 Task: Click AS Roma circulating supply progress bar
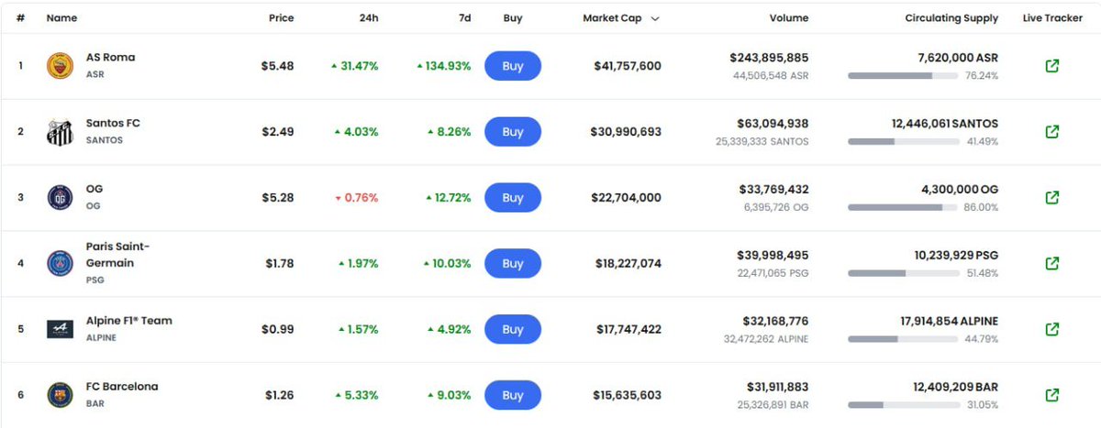(903, 76)
